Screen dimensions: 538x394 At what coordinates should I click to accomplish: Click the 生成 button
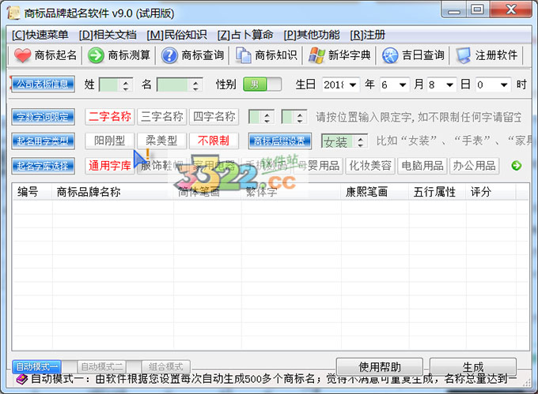pos(473,367)
